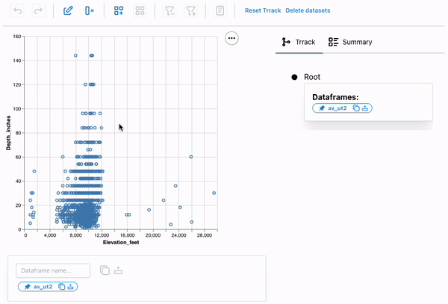Click pin icon on Root card's av_ut2
The width and height of the screenshot is (448, 304).
[x=322, y=108]
